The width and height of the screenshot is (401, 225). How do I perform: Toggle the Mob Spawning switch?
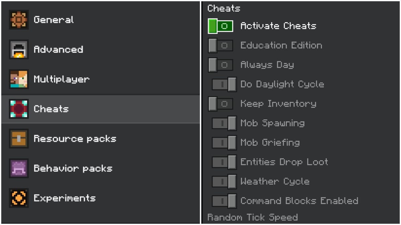(x=224, y=123)
